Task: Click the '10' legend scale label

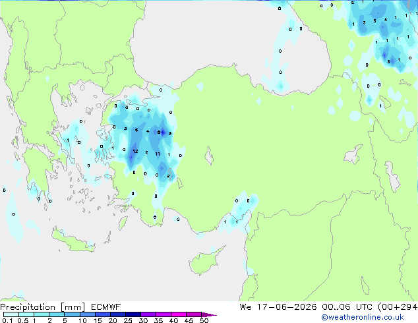Action: tap(82, 320)
